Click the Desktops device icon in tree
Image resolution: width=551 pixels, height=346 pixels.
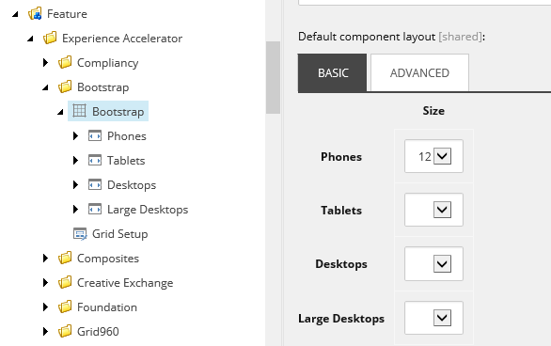[95, 185]
